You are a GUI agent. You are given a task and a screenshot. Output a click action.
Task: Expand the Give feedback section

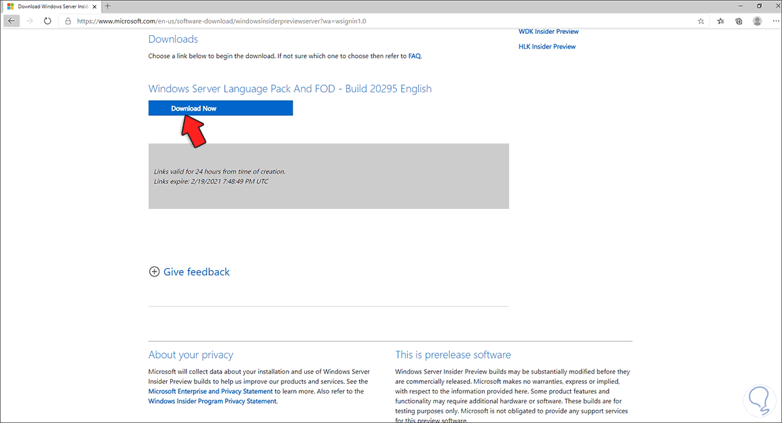[195, 271]
